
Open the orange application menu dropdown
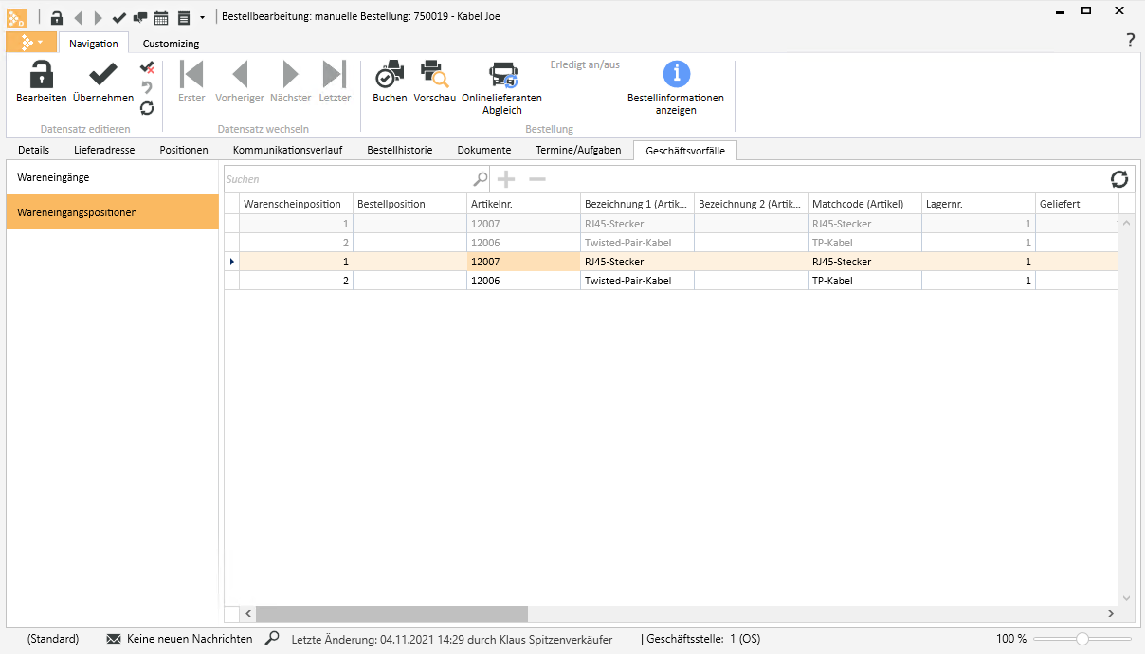click(x=30, y=43)
